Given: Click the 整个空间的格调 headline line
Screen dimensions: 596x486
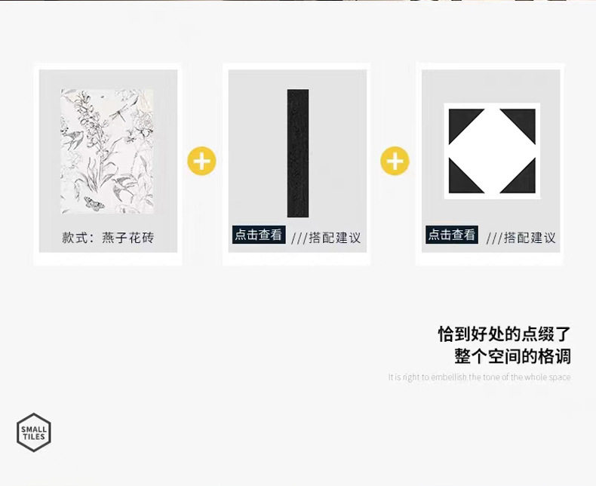Looking at the screenshot, I should (x=513, y=356).
